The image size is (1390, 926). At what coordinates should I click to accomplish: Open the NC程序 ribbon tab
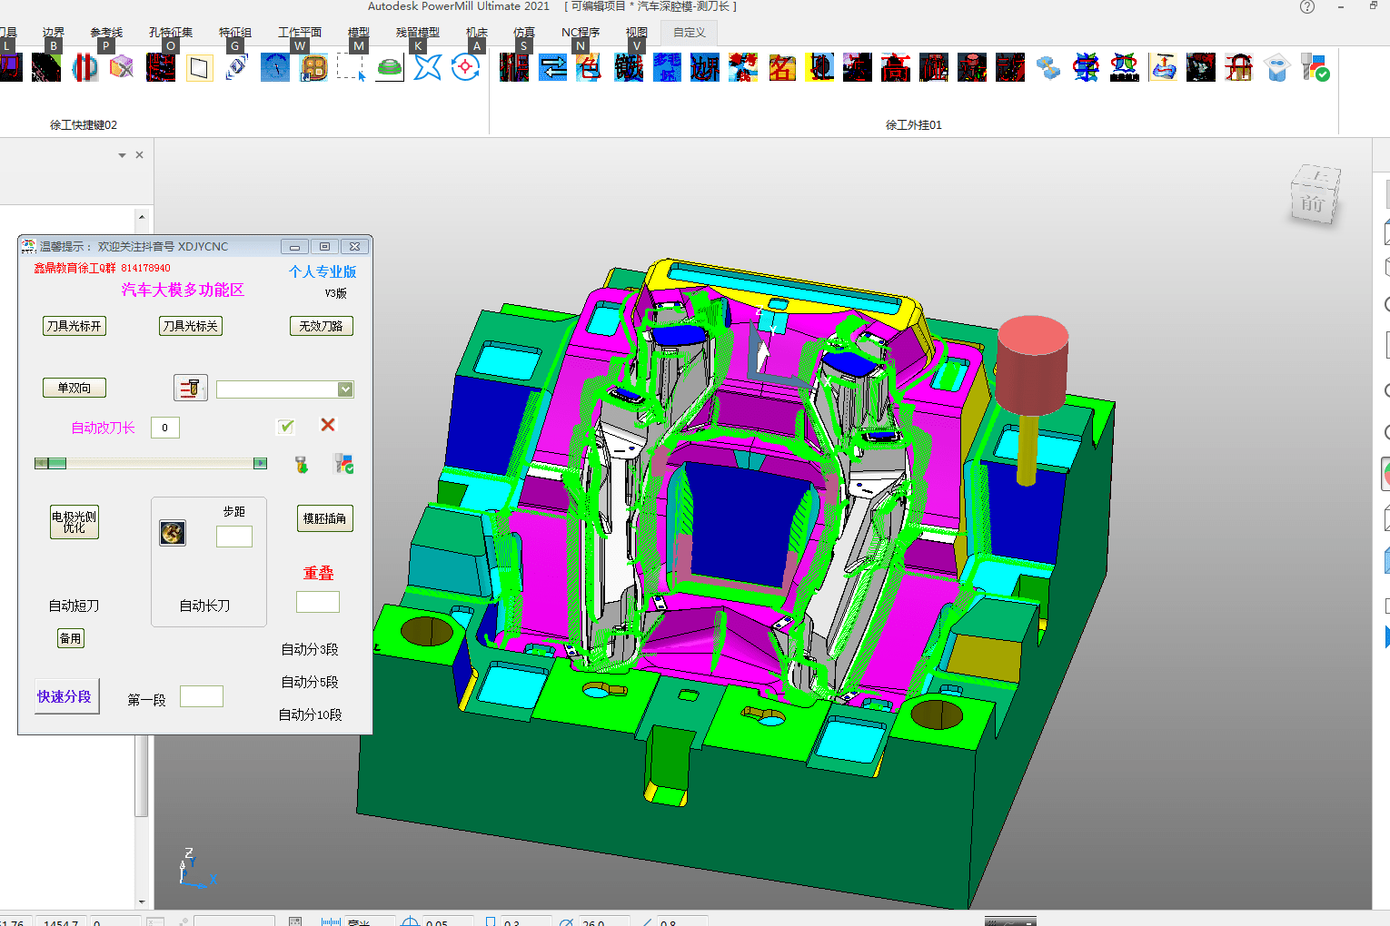point(581,33)
